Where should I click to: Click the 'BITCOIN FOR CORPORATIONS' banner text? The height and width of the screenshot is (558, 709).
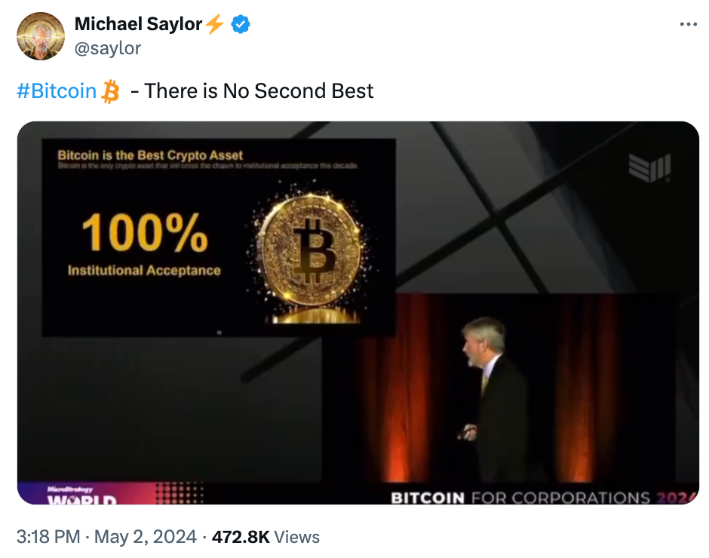point(520,498)
